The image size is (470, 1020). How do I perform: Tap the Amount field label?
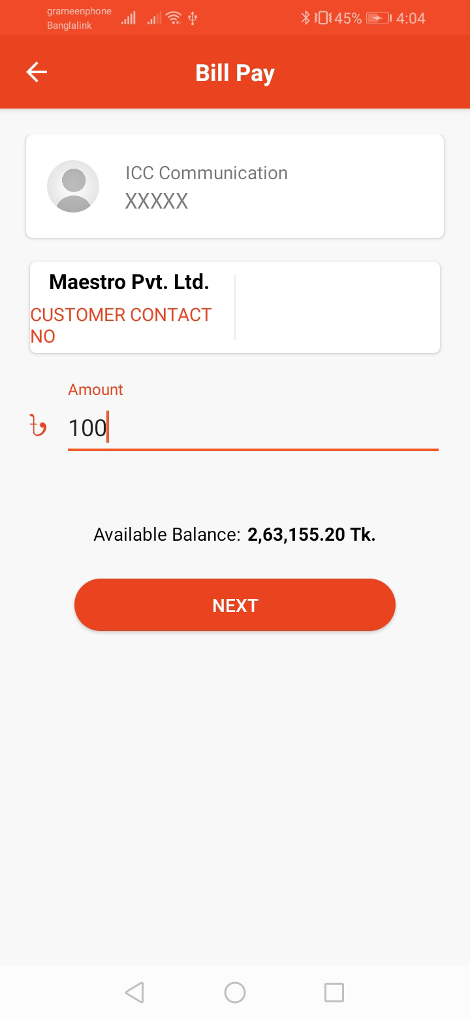(95, 390)
